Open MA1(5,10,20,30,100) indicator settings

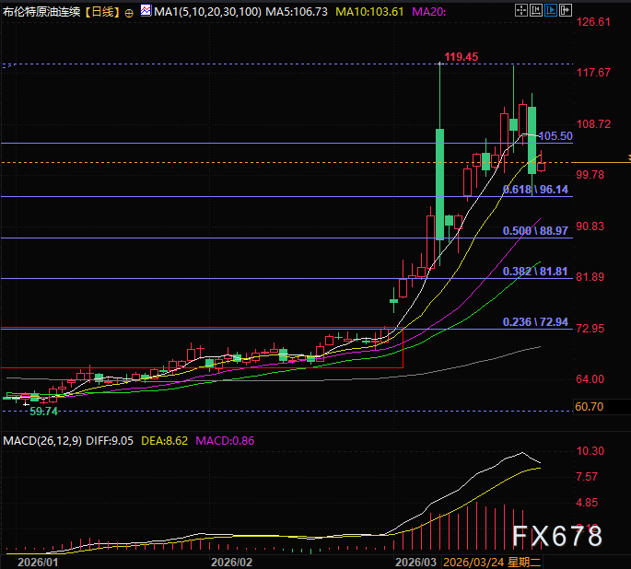[x=207, y=12]
